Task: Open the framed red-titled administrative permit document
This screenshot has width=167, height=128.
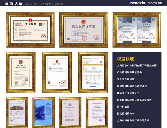Action: [97, 112]
